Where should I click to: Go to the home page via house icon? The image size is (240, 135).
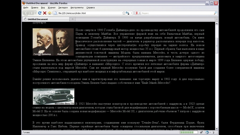coord(49,13)
